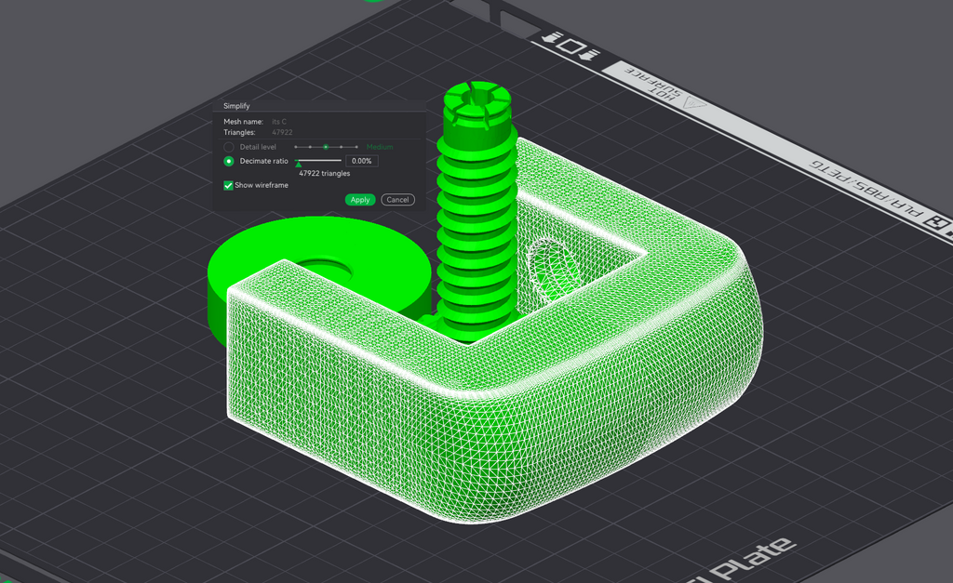Click the green Medium detail label

[x=380, y=147]
